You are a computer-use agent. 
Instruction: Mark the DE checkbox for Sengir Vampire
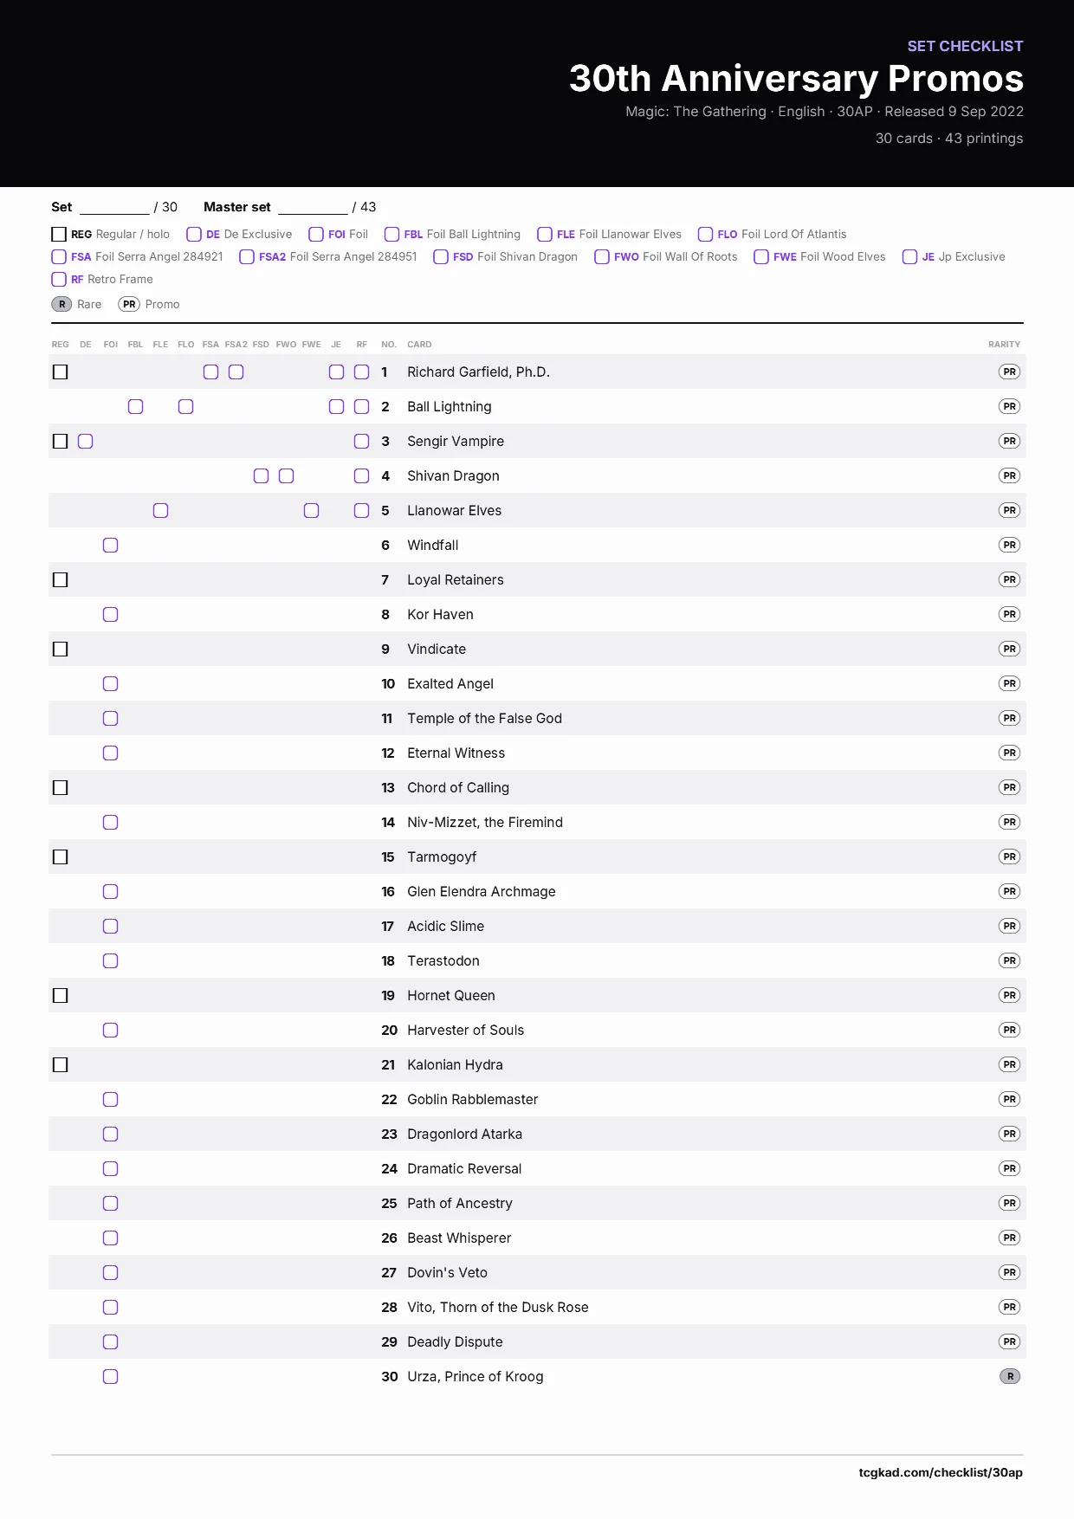pyautogui.click(x=85, y=441)
